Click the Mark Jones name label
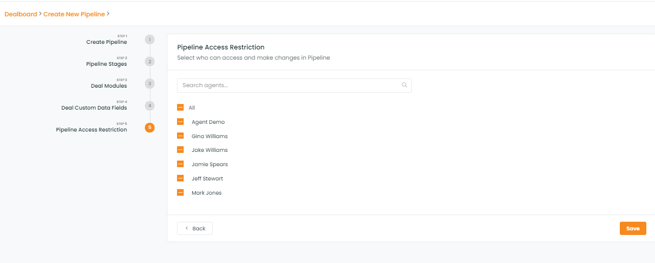Viewport: 655px width, 263px height. pyautogui.click(x=207, y=193)
